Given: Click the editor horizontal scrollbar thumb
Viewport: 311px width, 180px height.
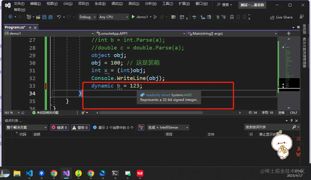Looking at the screenshot, I should coord(151,113).
